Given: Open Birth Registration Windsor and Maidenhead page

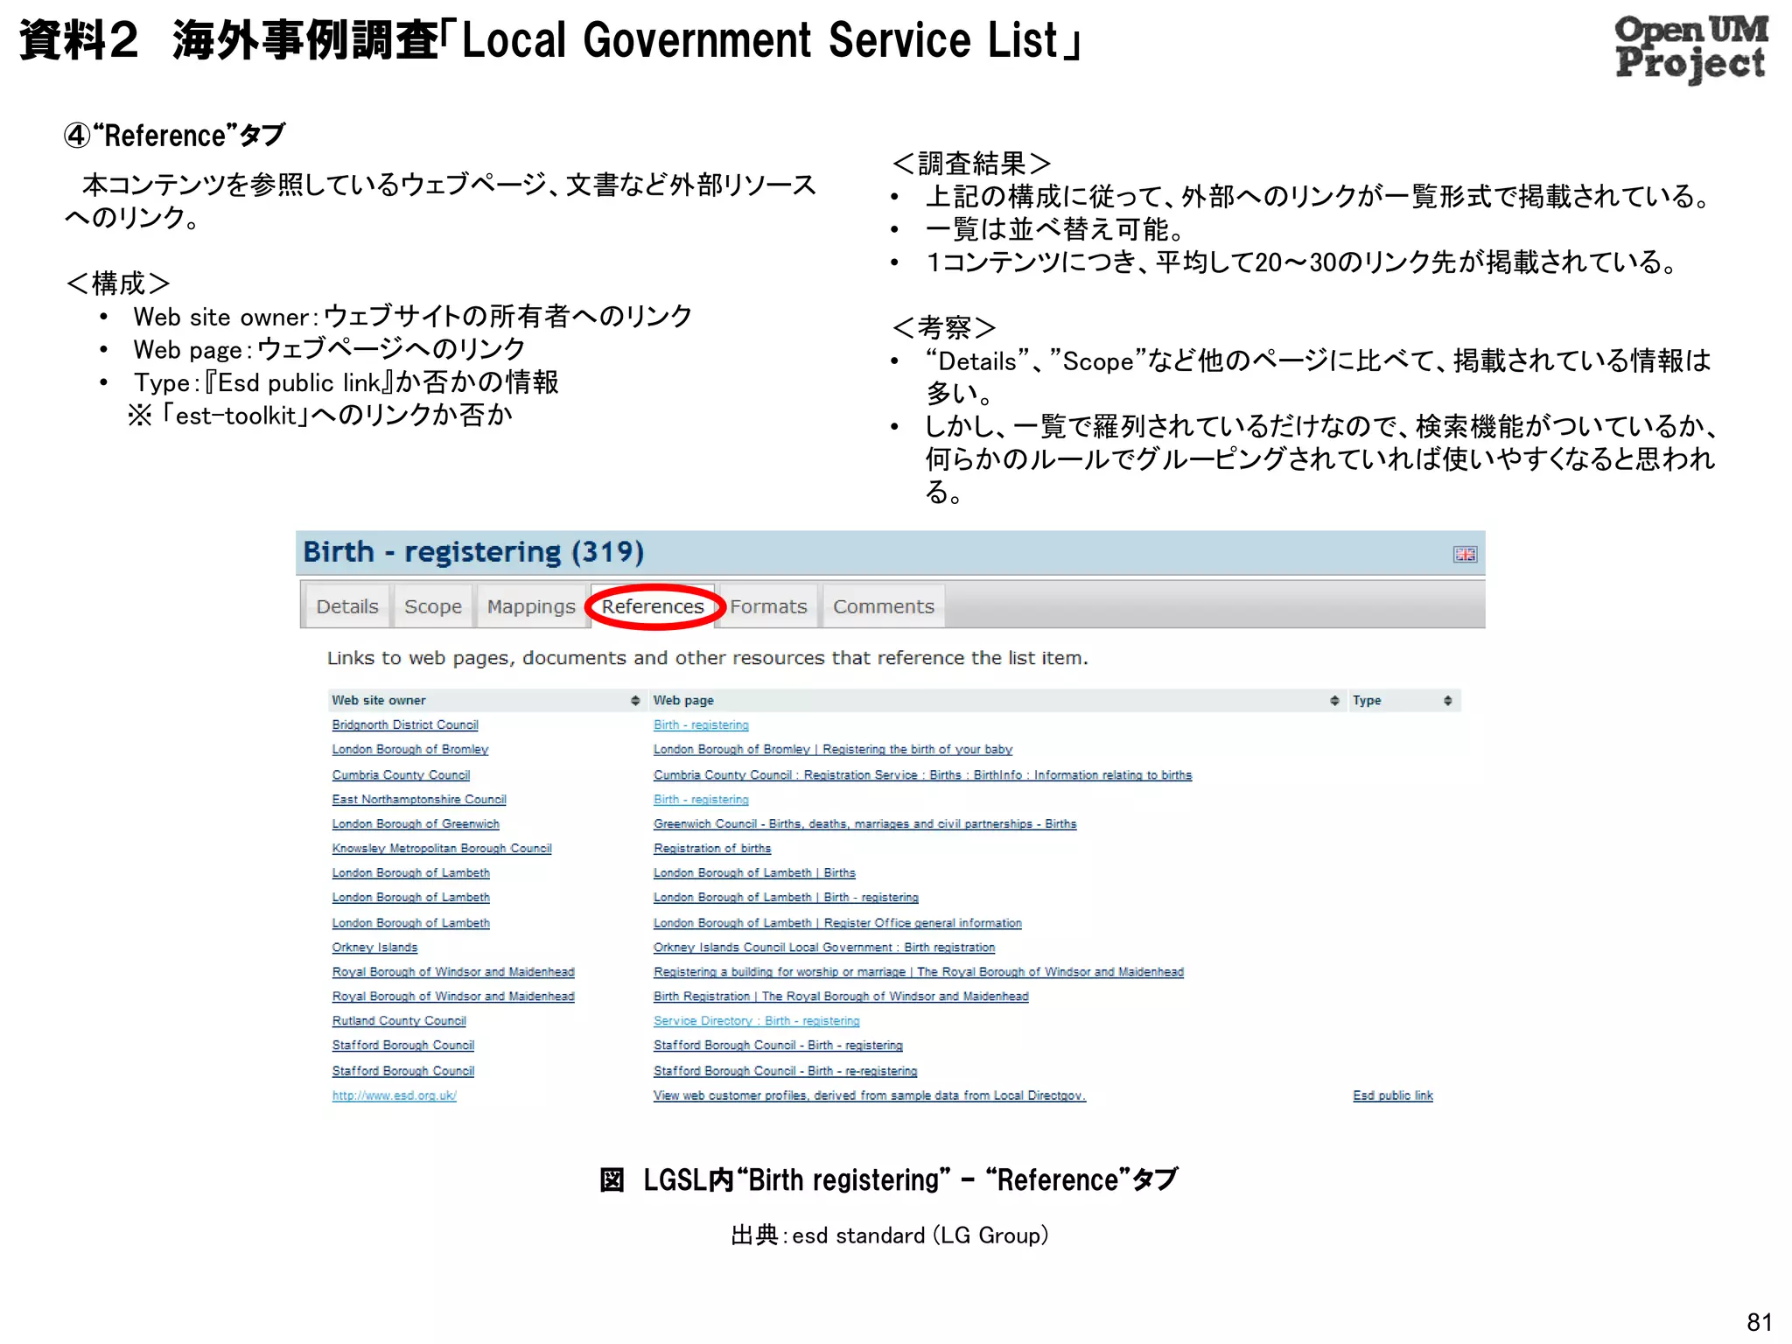Looking at the screenshot, I should click(841, 996).
